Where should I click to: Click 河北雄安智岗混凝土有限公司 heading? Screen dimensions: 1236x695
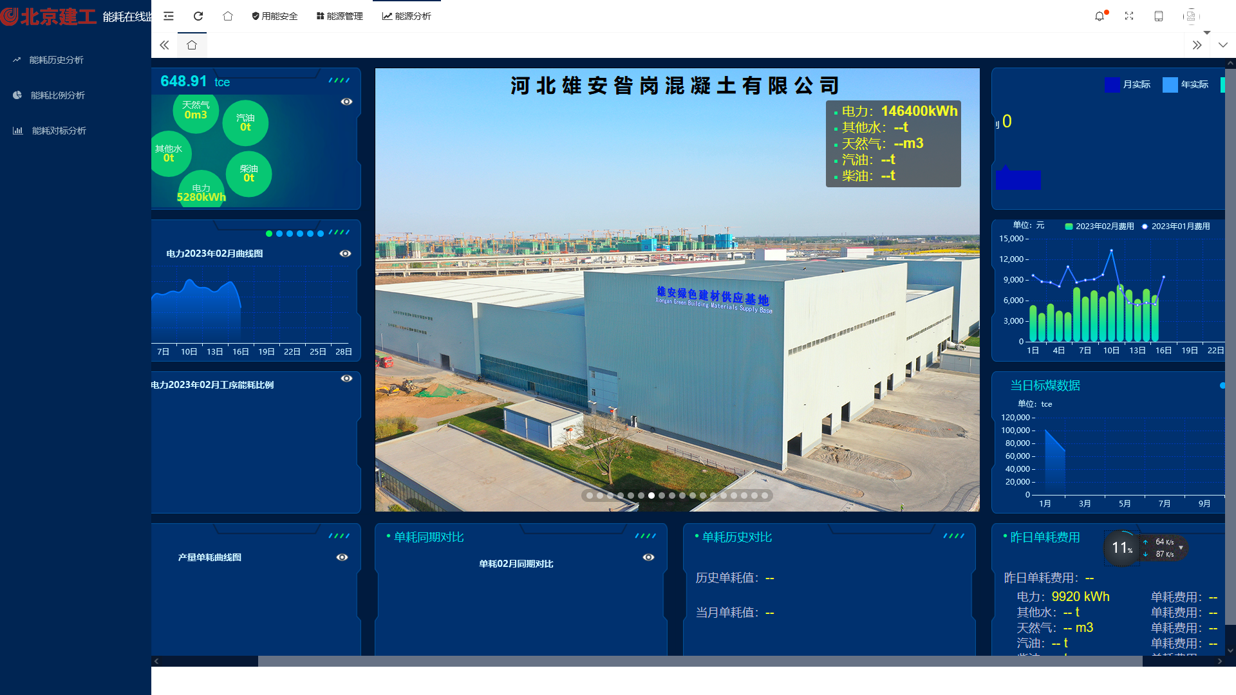[x=675, y=86]
